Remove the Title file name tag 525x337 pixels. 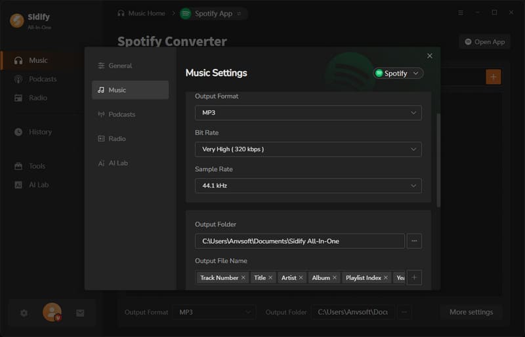270,278
